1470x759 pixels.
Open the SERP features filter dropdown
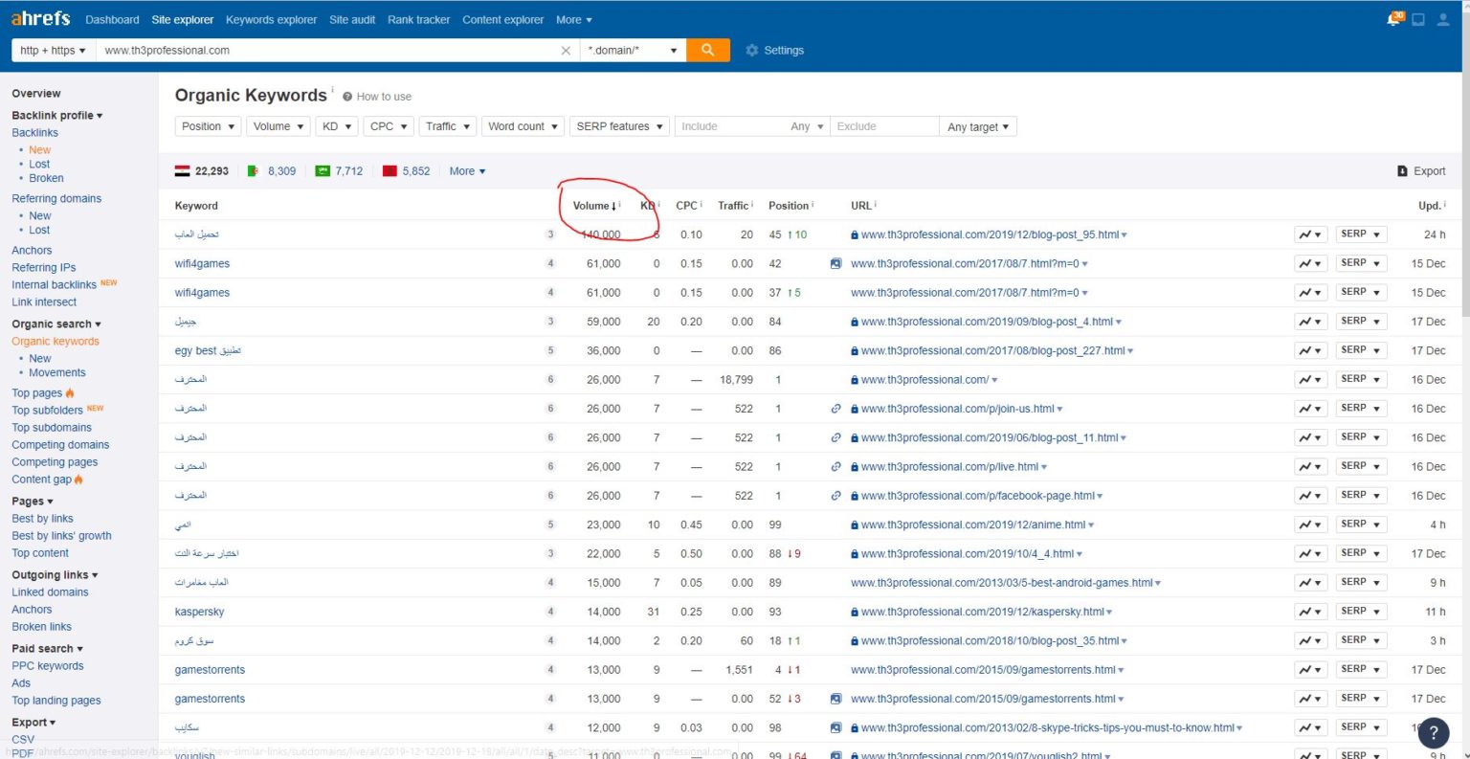click(x=620, y=126)
